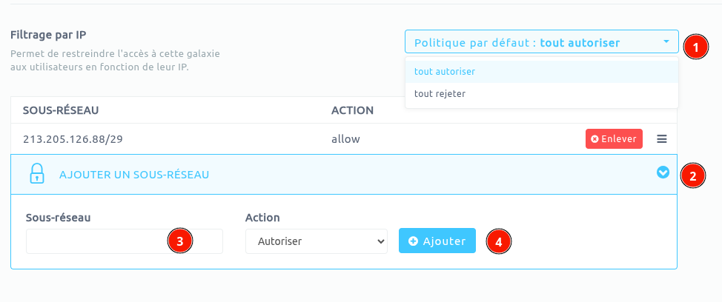Click the hamburger handle icon in subnet row

coord(662,139)
